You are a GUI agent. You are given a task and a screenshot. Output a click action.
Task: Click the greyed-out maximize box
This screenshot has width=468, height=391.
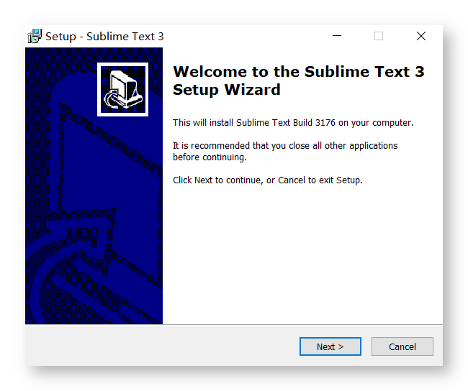(x=379, y=36)
